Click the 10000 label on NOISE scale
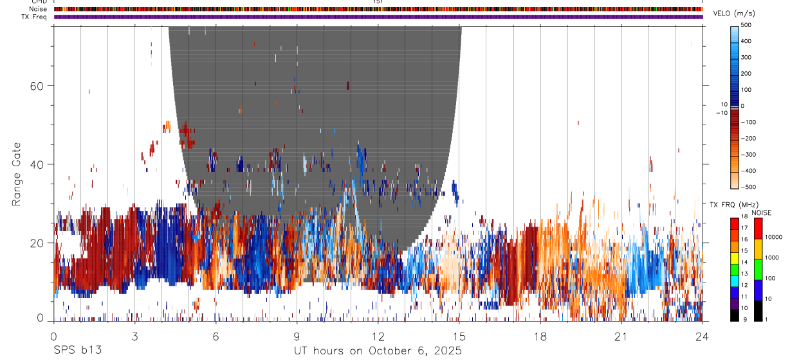 coord(773,237)
